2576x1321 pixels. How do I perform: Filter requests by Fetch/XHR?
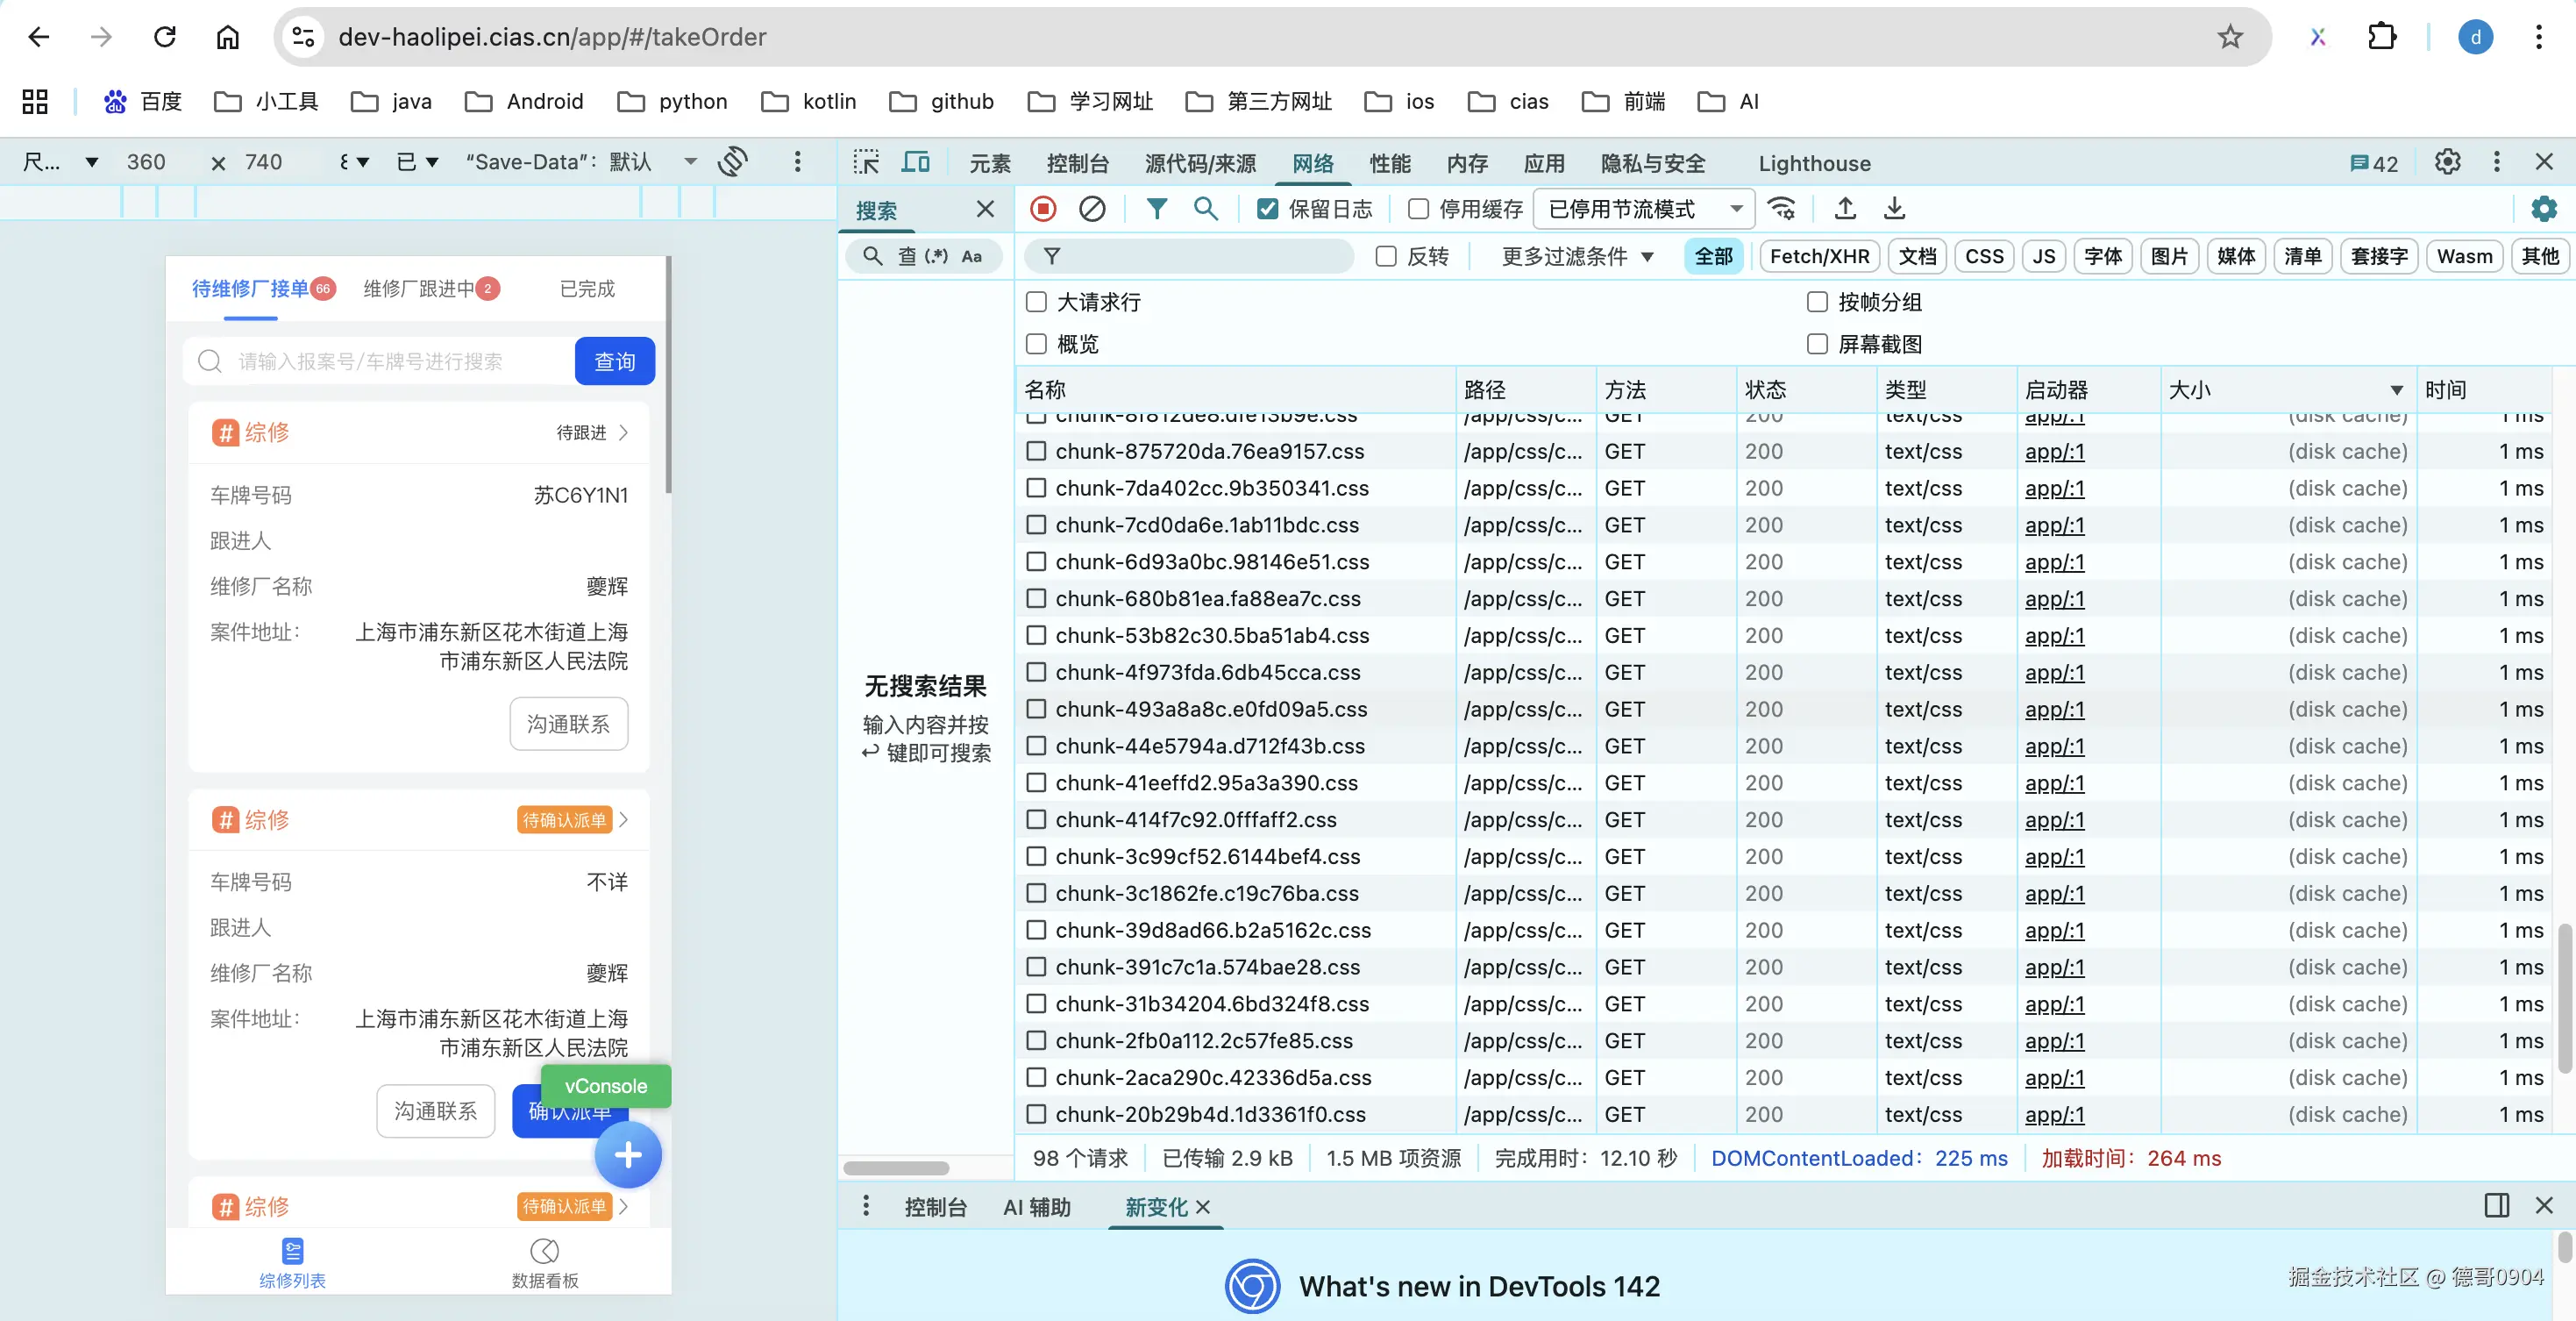tap(1819, 256)
